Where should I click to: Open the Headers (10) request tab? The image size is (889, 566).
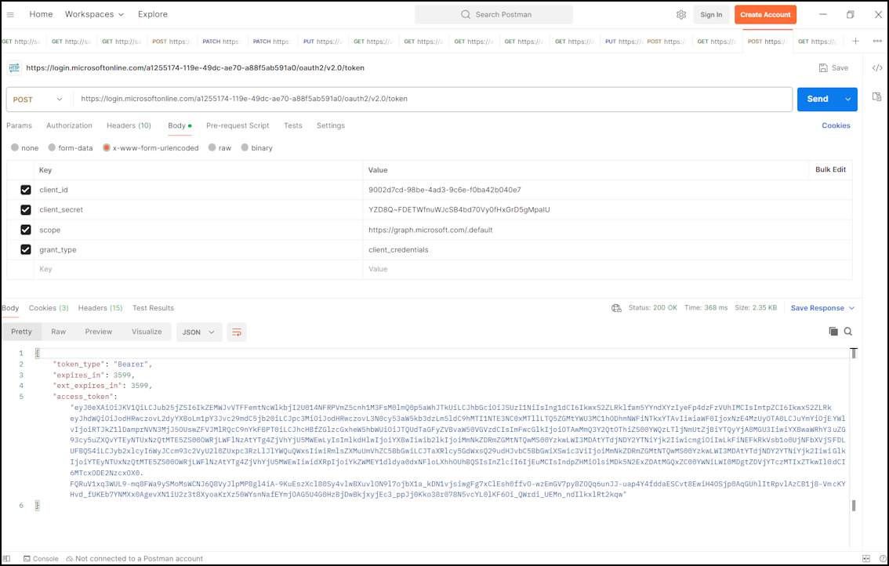129,125
